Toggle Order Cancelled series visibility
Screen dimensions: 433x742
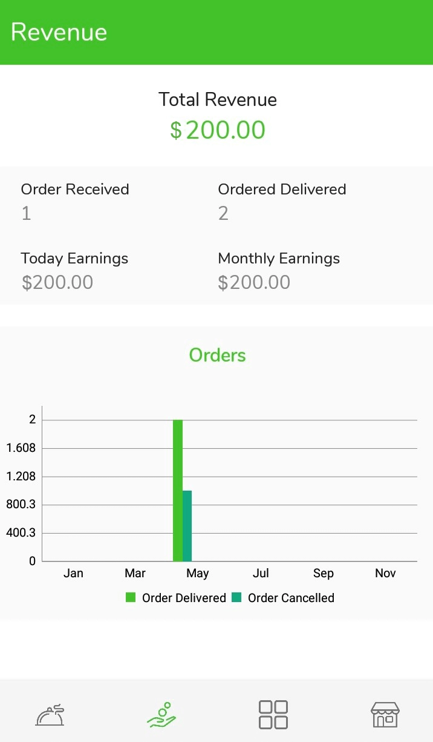click(236, 597)
